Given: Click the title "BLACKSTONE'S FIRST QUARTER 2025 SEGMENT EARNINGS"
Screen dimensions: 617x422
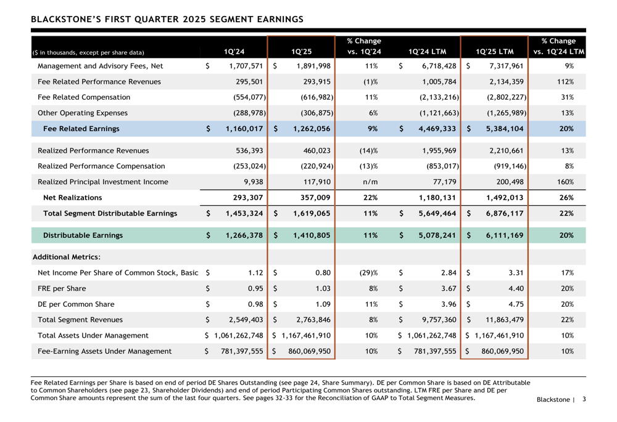Looking at the screenshot, I should point(167,19).
